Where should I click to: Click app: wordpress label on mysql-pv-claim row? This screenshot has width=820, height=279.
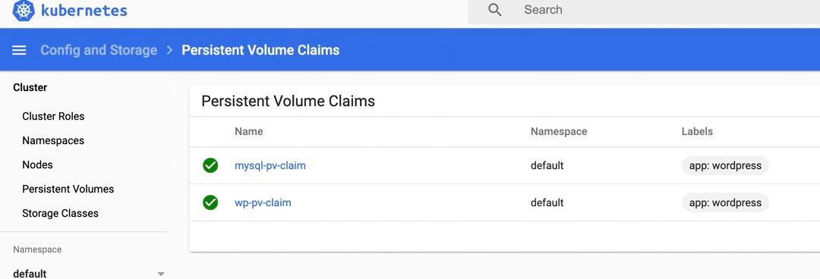tap(725, 165)
